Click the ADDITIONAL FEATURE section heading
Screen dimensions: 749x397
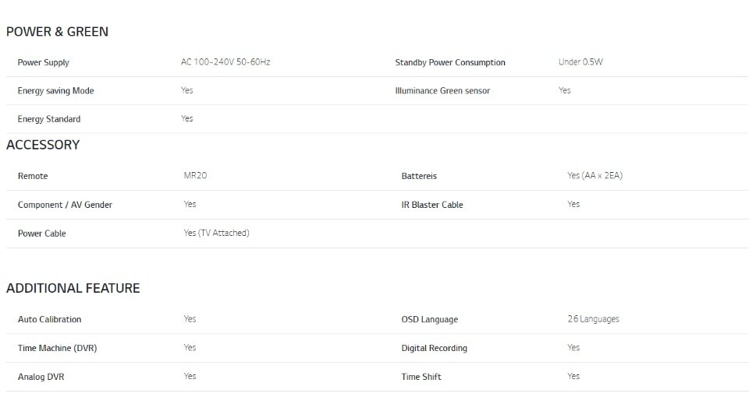[73, 288]
